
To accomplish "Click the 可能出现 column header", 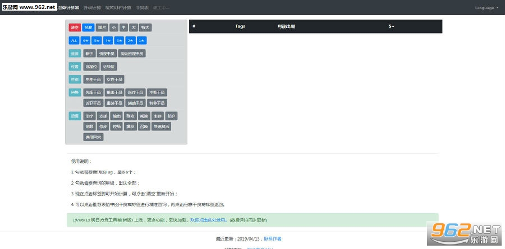I will (286, 26).
